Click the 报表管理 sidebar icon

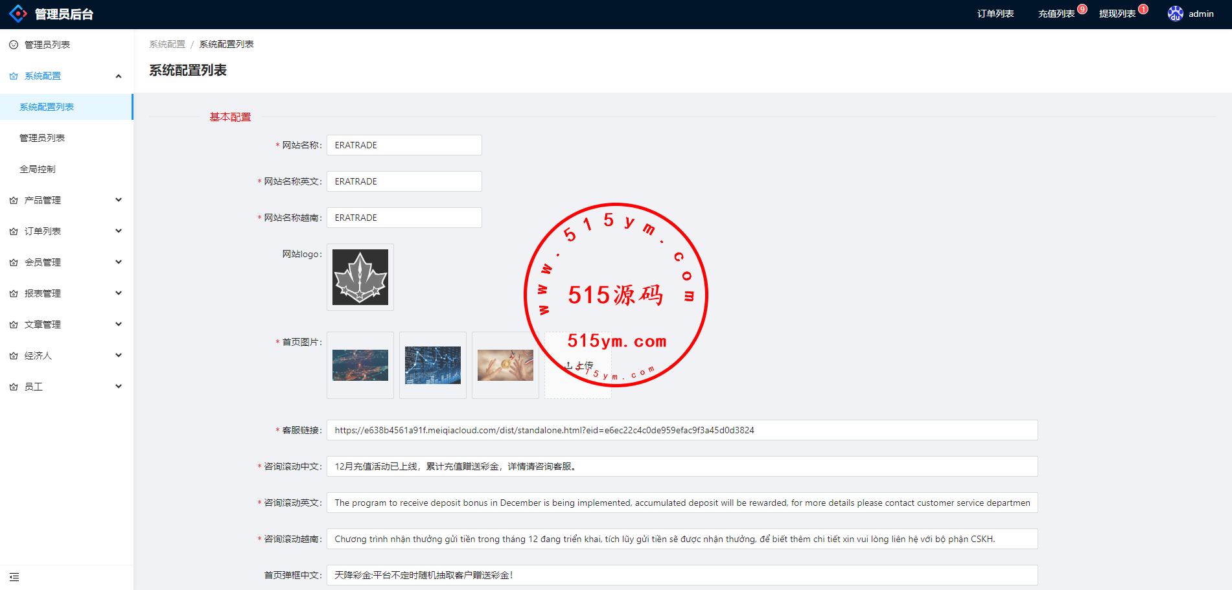point(14,293)
